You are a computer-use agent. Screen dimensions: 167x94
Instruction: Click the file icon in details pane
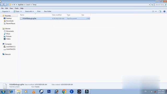tap(5, 86)
